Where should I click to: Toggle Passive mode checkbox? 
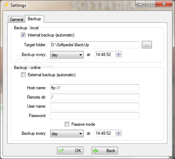pyautogui.click(x=67, y=124)
